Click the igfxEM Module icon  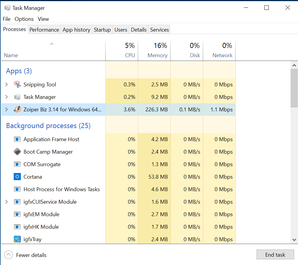point(17,214)
